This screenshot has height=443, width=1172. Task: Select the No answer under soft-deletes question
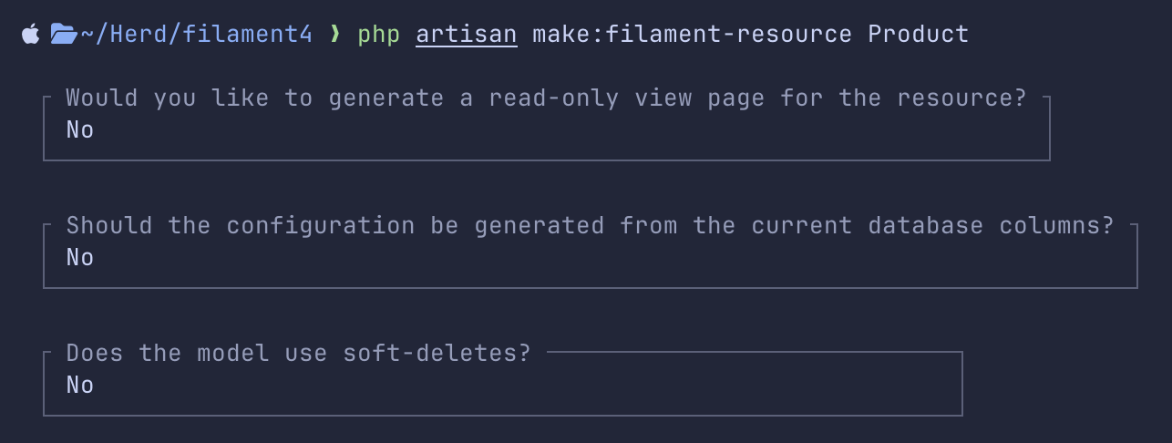click(x=80, y=385)
